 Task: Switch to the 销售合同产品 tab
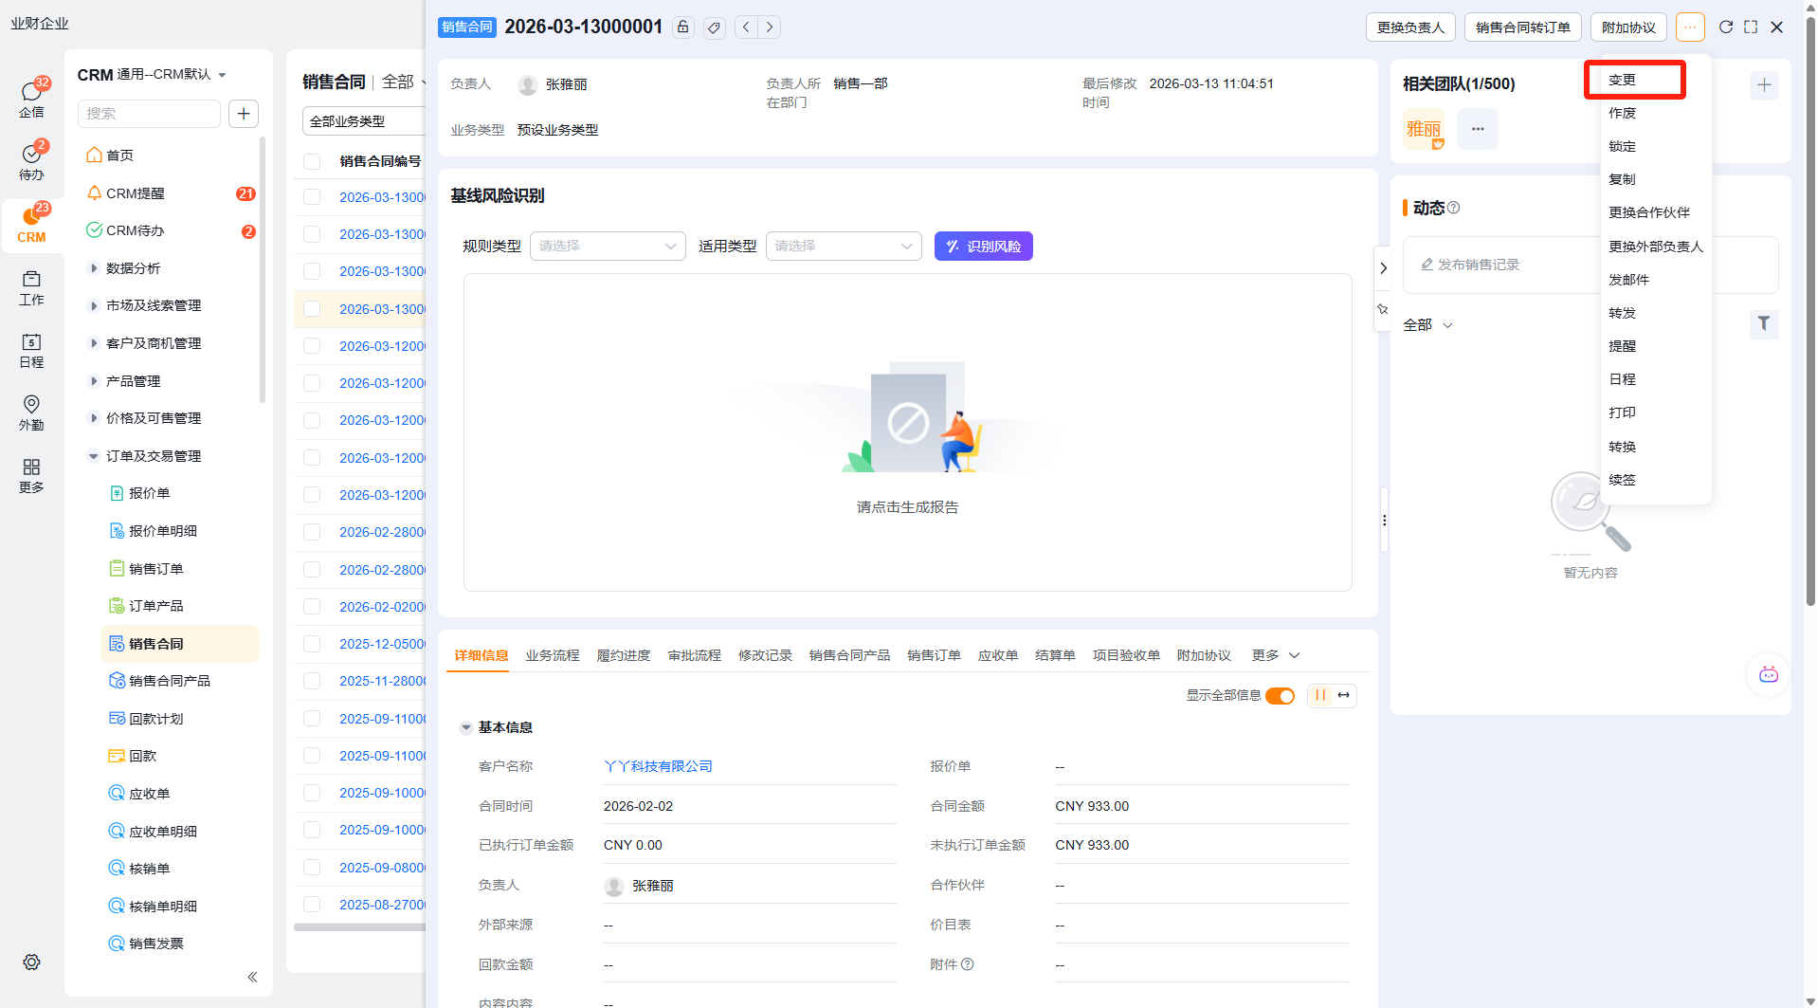click(850, 655)
